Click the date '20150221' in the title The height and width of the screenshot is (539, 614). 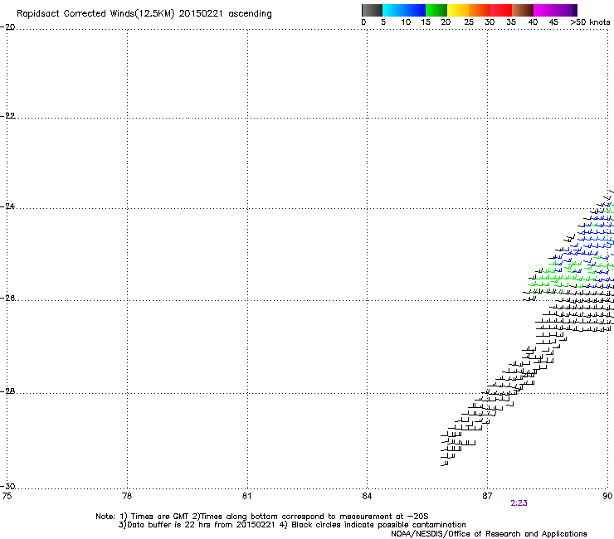tap(201, 13)
